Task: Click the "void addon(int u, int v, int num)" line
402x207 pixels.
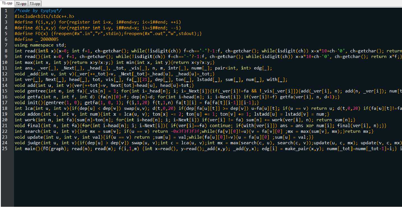Action: (x=172, y=114)
